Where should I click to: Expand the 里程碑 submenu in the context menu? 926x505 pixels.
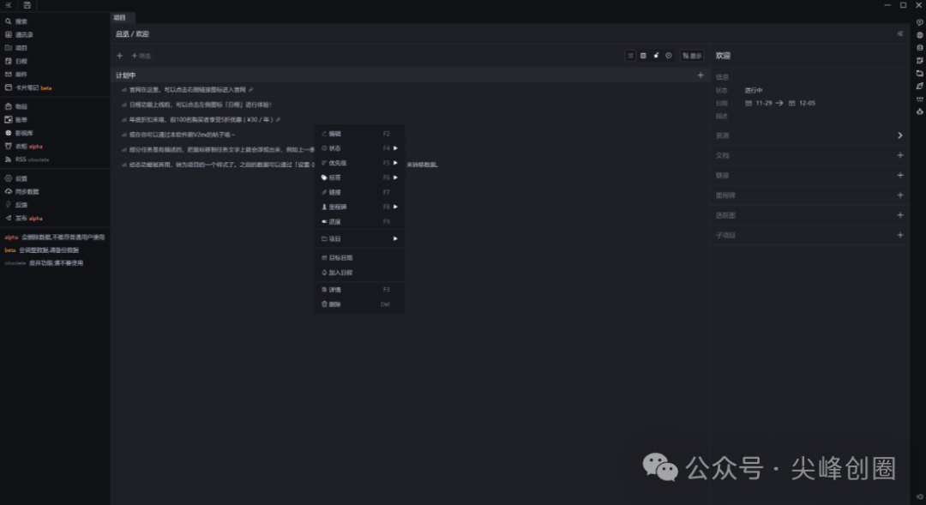(359, 207)
